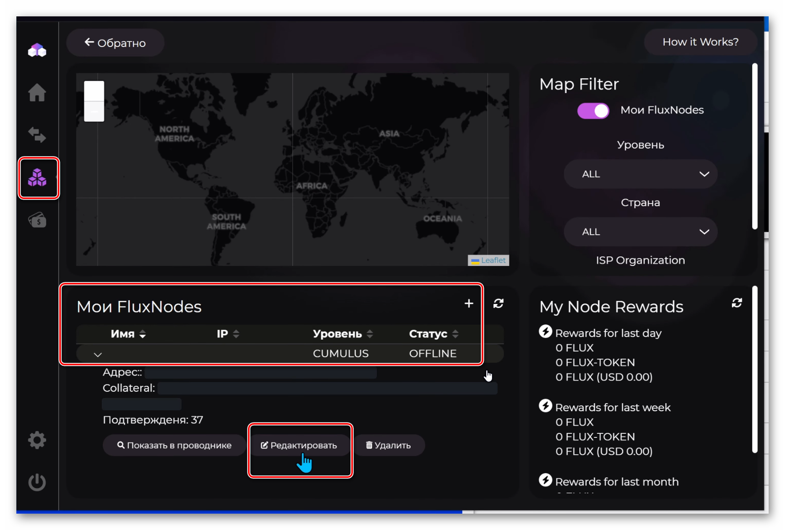The image size is (785, 530).
Task: Open the FluxNodes cubes sidebar icon
Action: point(37,178)
